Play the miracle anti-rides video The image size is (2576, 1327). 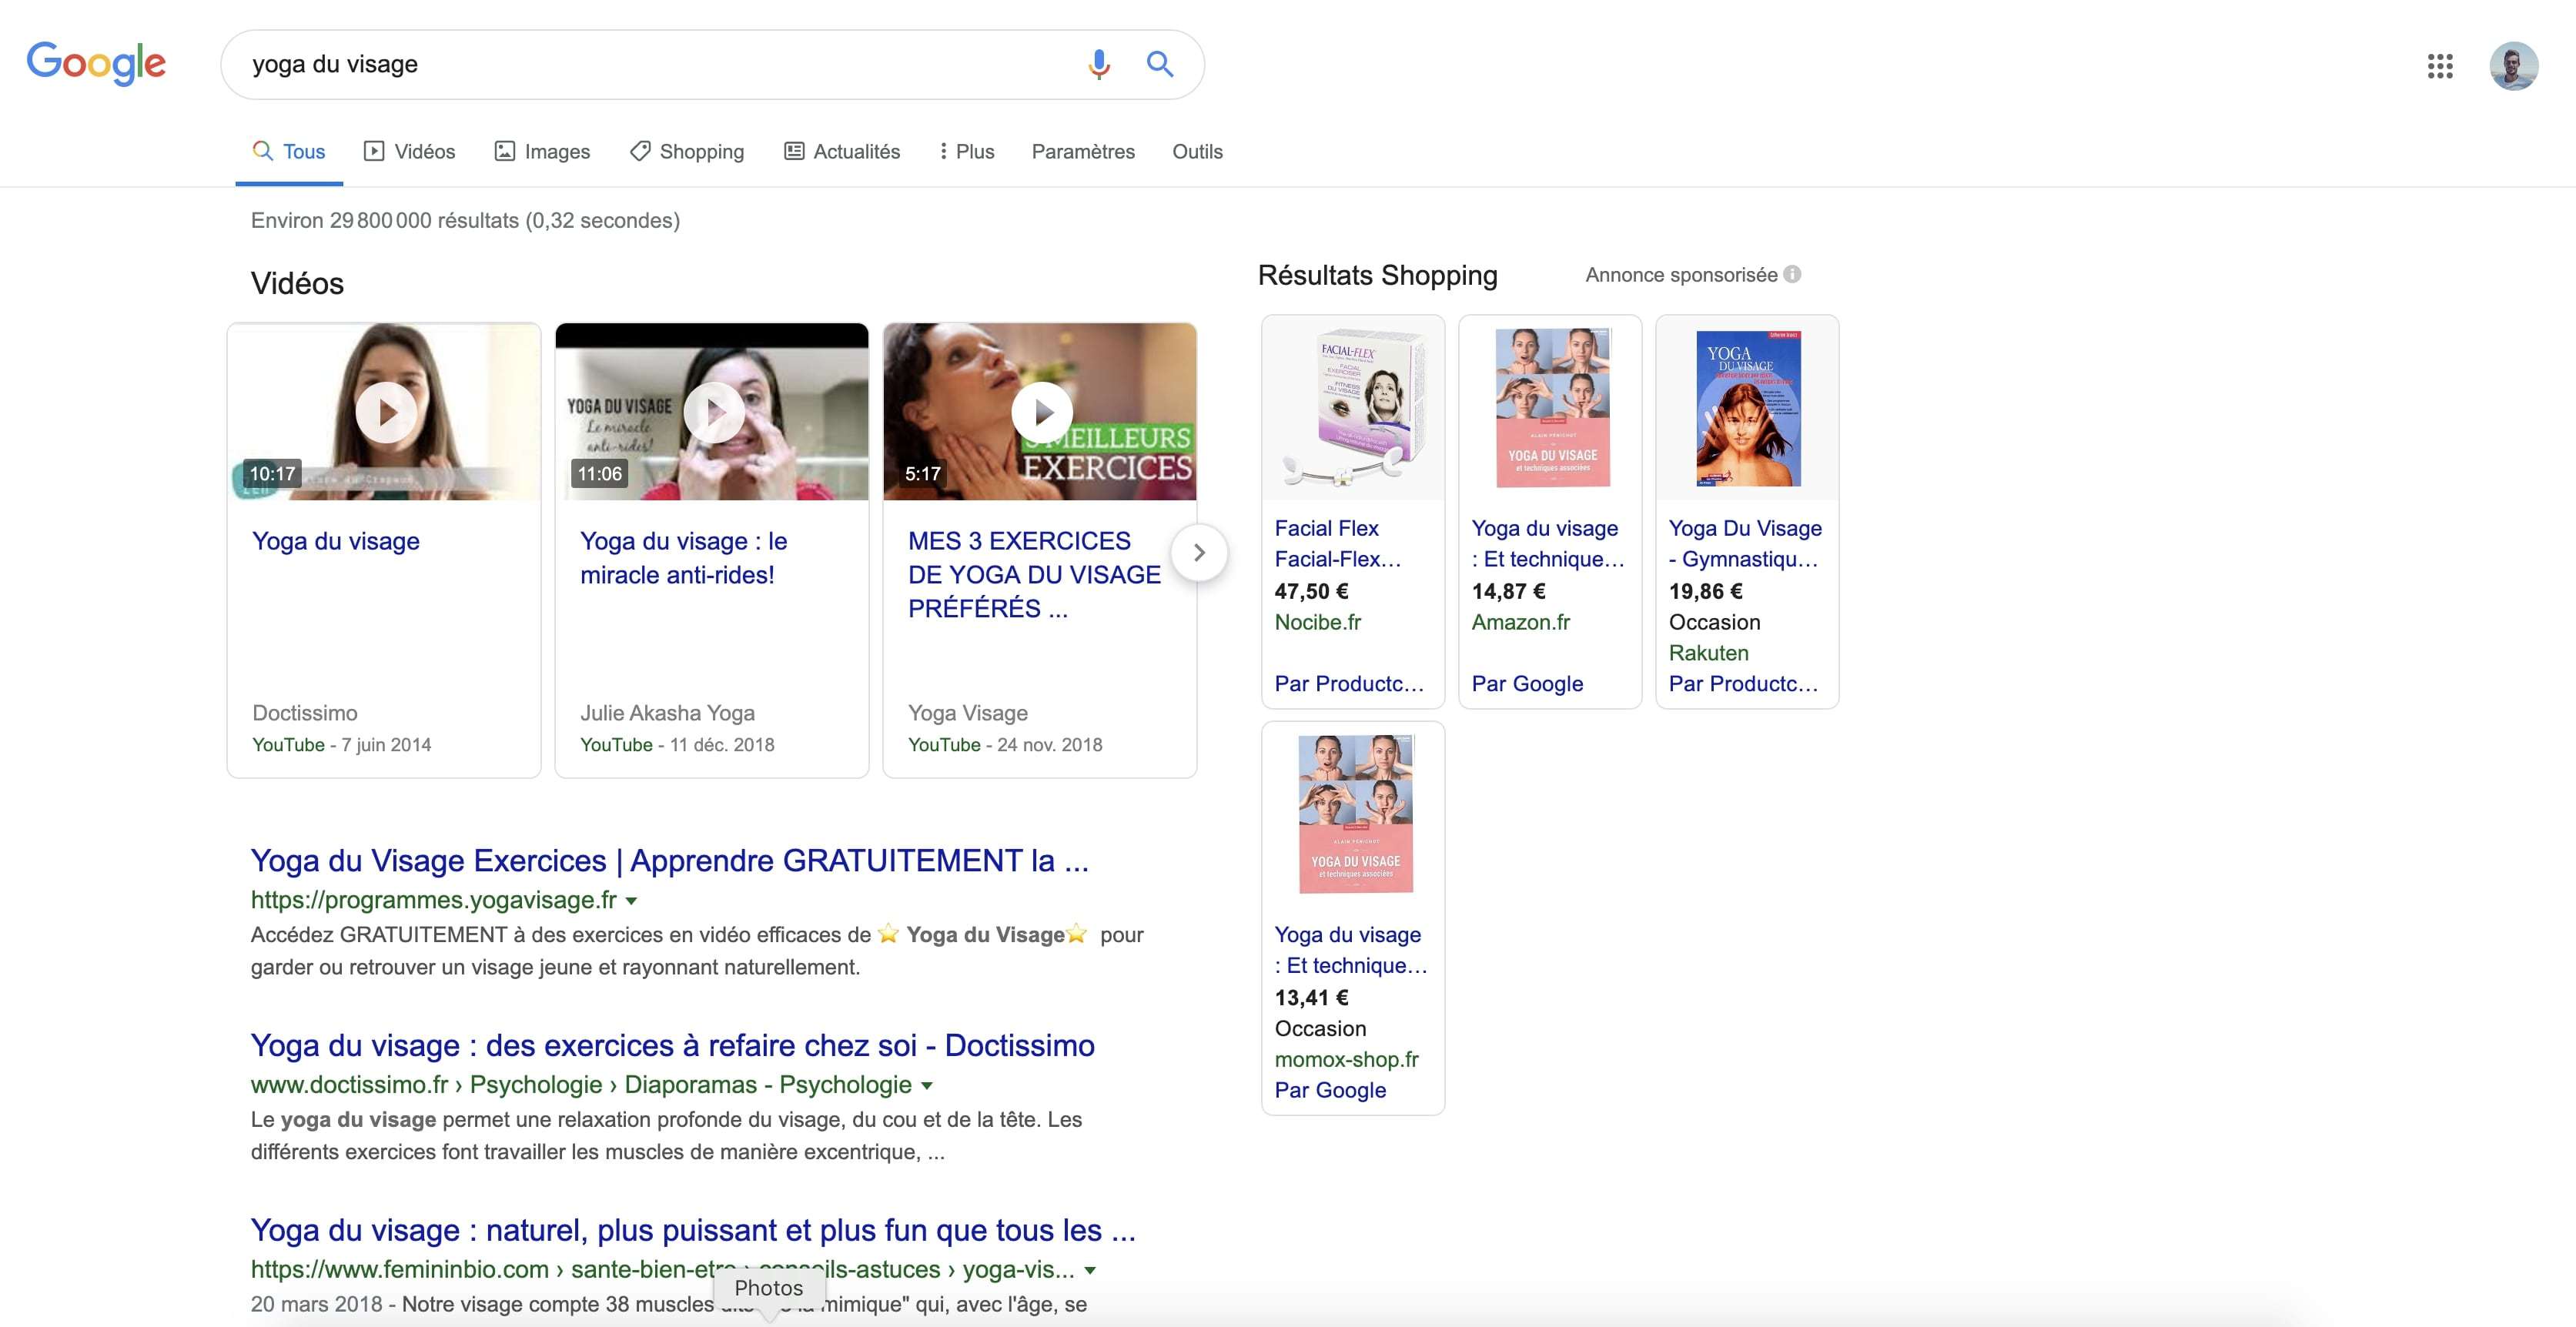coord(712,411)
